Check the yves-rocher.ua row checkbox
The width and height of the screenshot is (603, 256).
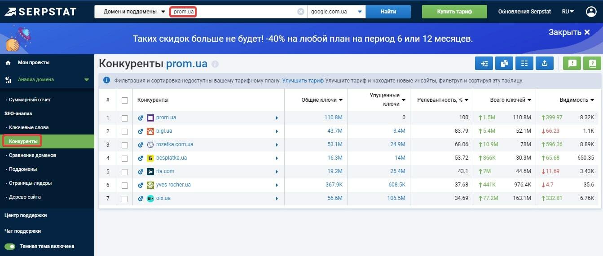[x=125, y=186]
